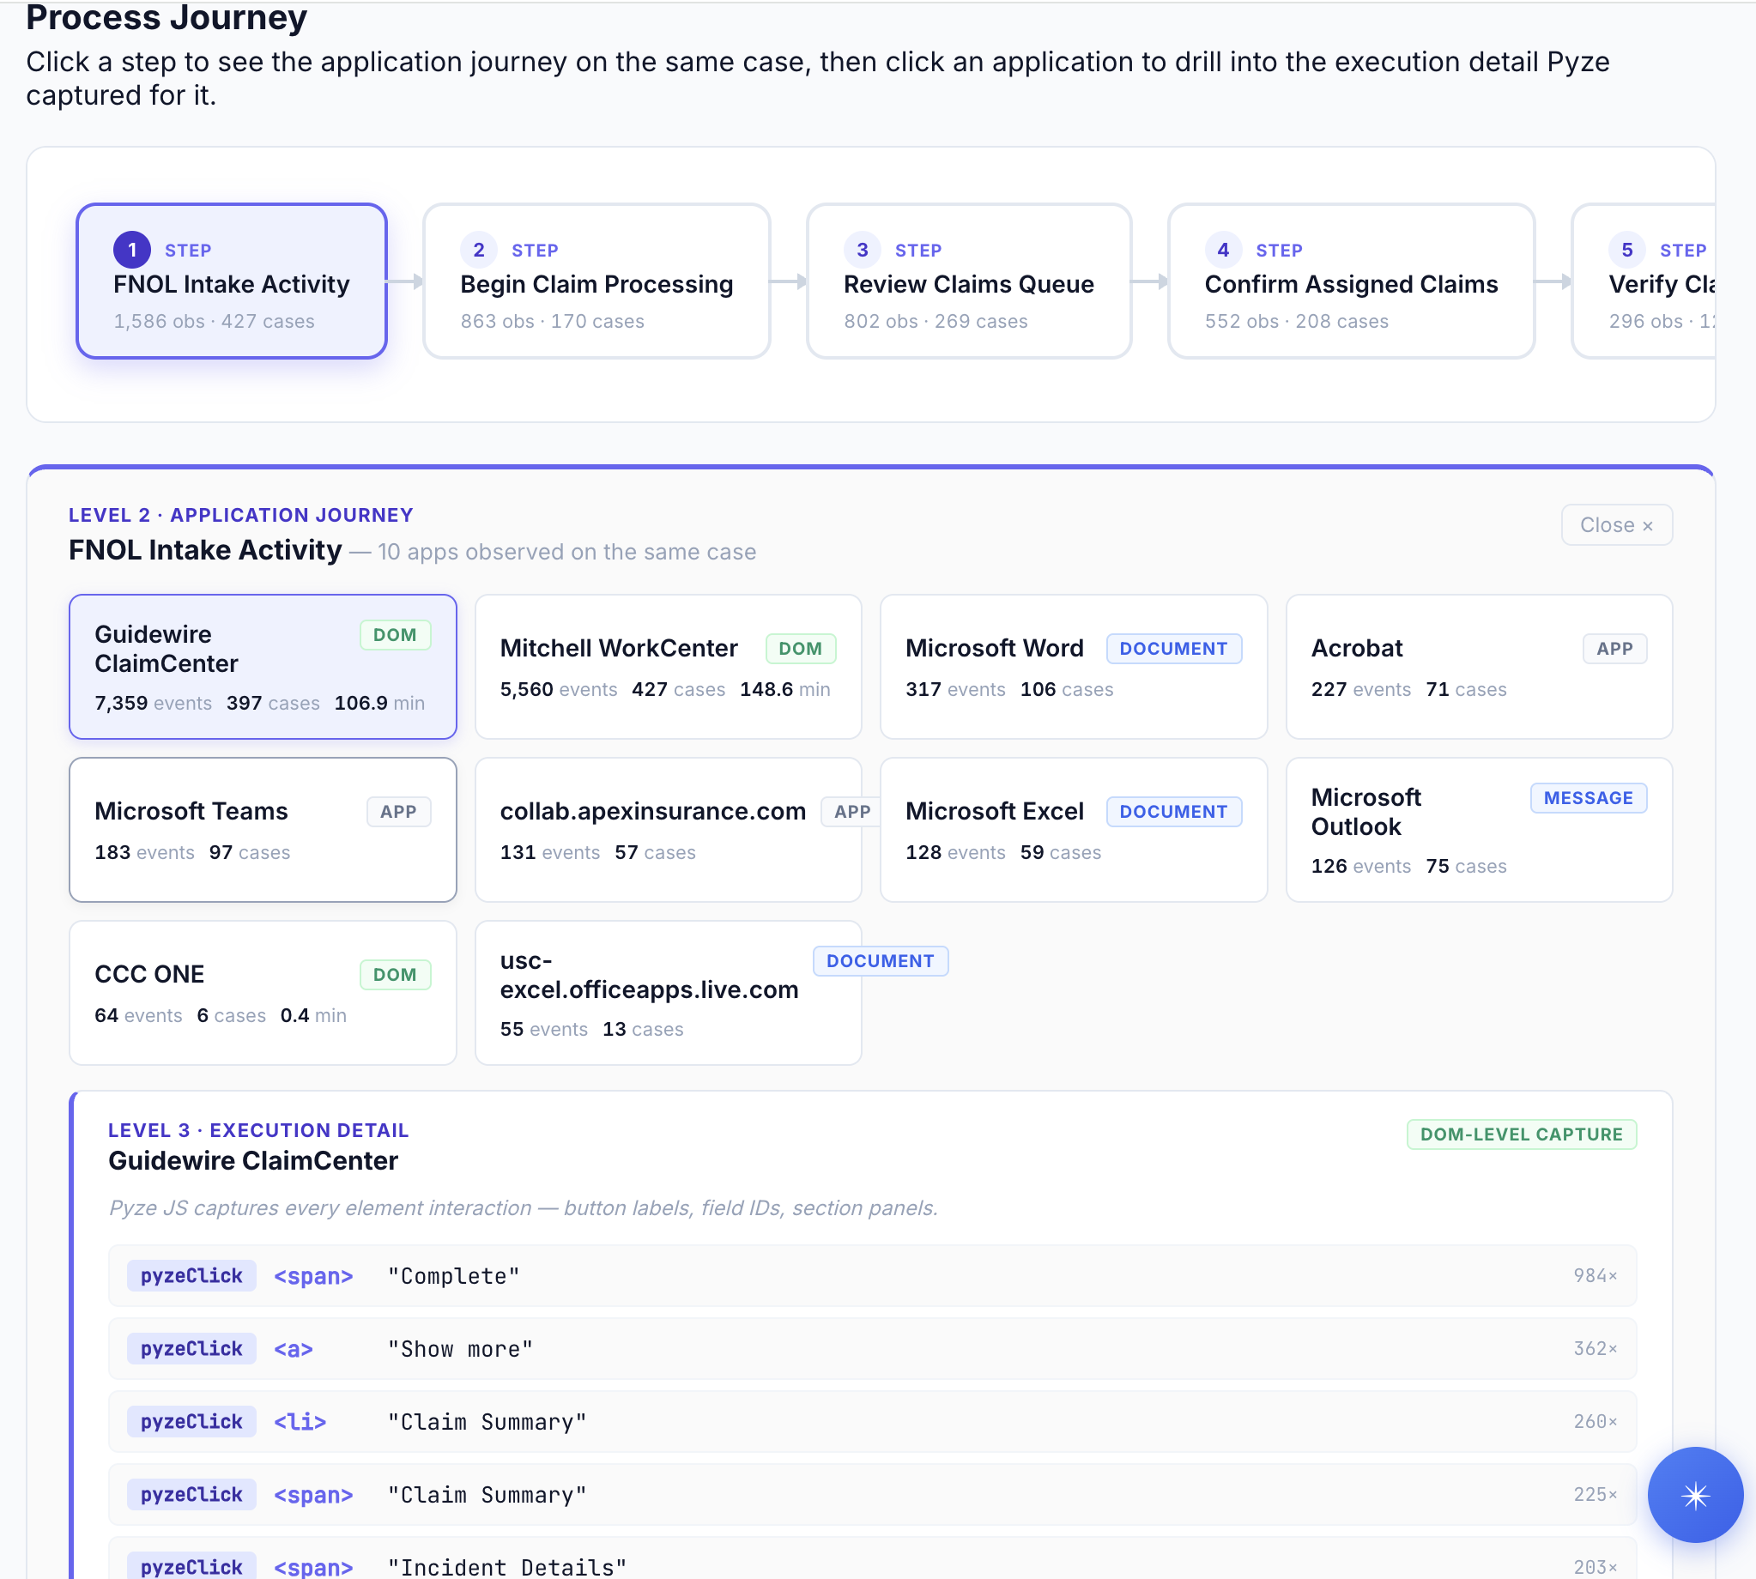
Task: Open the CCC ONE application card
Action: click(x=262, y=993)
